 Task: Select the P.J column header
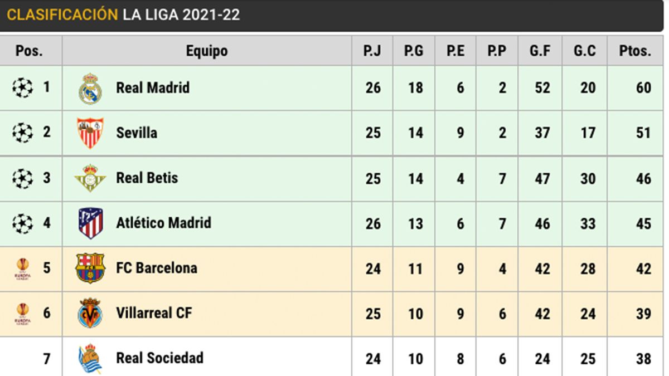[x=372, y=51]
